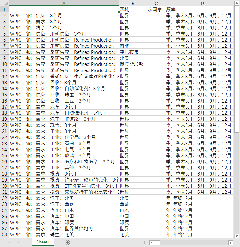Select column A header

click(64, 3)
